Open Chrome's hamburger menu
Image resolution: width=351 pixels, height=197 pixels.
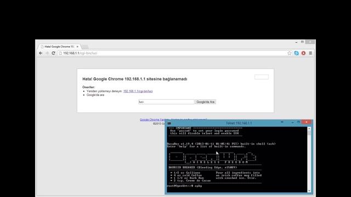tap(310, 53)
